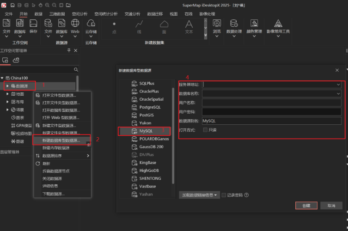Click the 保存 save workspace icon
Viewport: 348px width, 231px height.
click(x=33, y=23)
